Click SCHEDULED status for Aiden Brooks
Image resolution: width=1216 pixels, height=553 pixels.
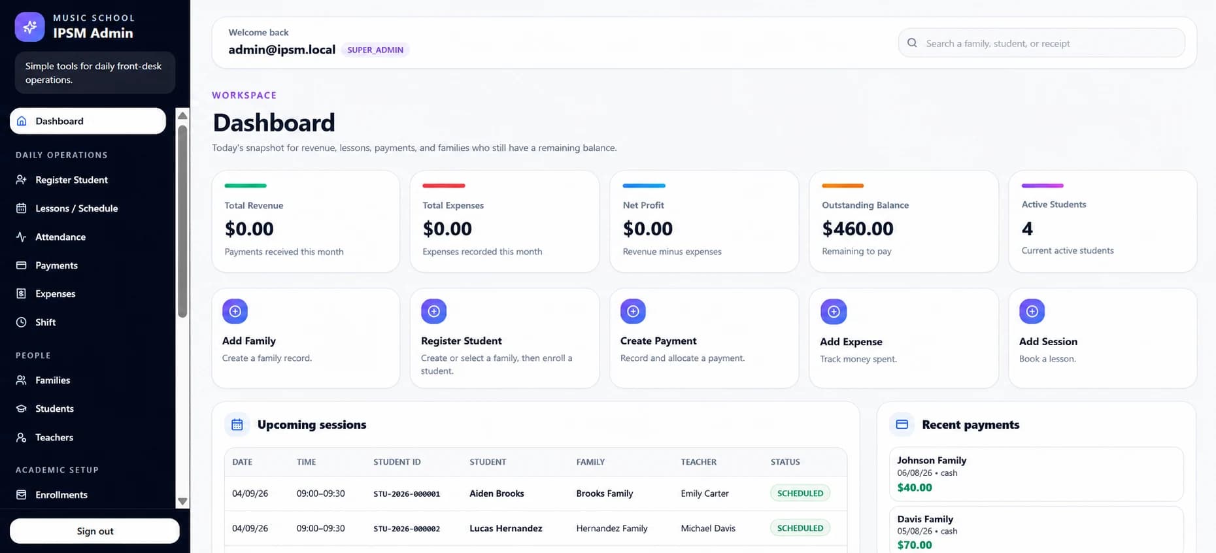(800, 494)
